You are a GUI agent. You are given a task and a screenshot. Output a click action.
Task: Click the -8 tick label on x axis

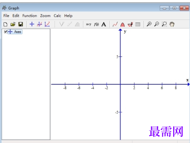pos(65,88)
